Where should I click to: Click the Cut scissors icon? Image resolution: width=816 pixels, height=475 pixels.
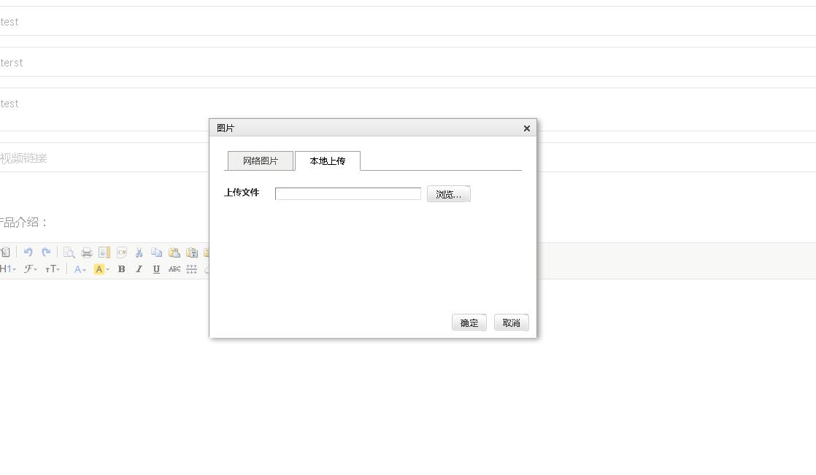coord(139,252)
